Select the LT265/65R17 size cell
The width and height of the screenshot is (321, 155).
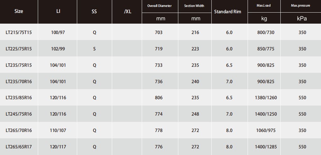tap(19, 146)
